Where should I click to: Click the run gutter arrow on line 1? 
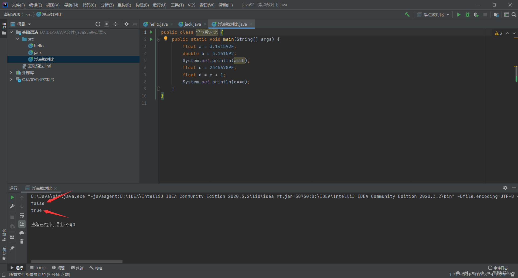coord(151,32)
